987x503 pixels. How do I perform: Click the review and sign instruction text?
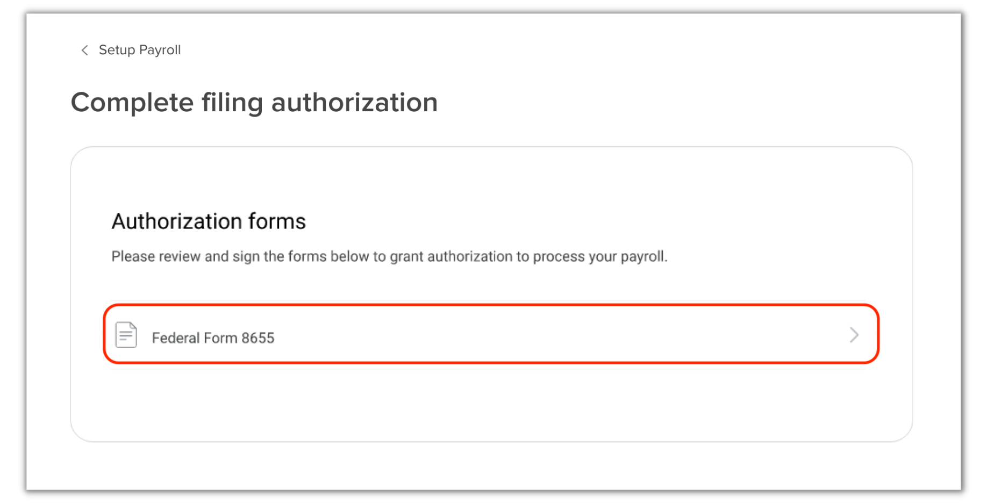pos(389,256)
